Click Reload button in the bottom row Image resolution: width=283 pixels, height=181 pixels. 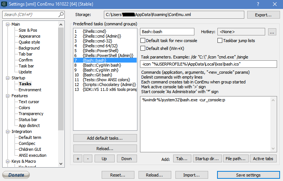click(155, 175)
